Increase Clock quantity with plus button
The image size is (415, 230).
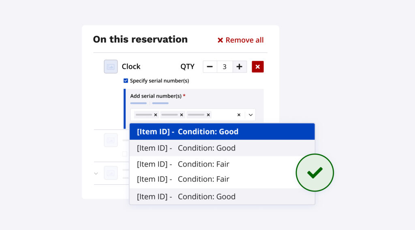[x=240, y=67]
